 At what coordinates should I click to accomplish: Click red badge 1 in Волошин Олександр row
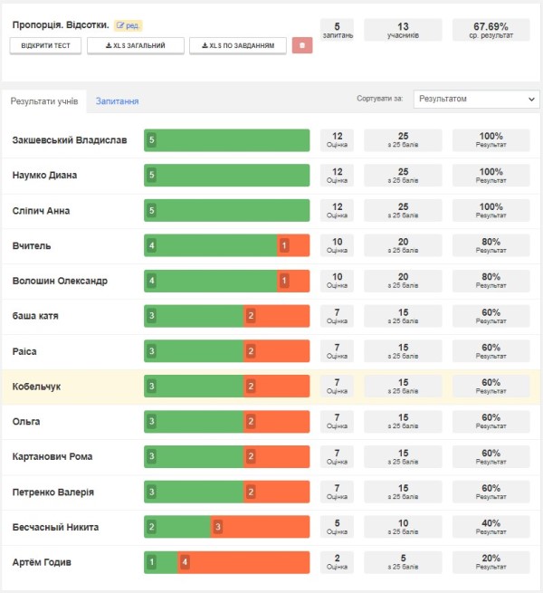pyautogui.click(x=284, y=281)
